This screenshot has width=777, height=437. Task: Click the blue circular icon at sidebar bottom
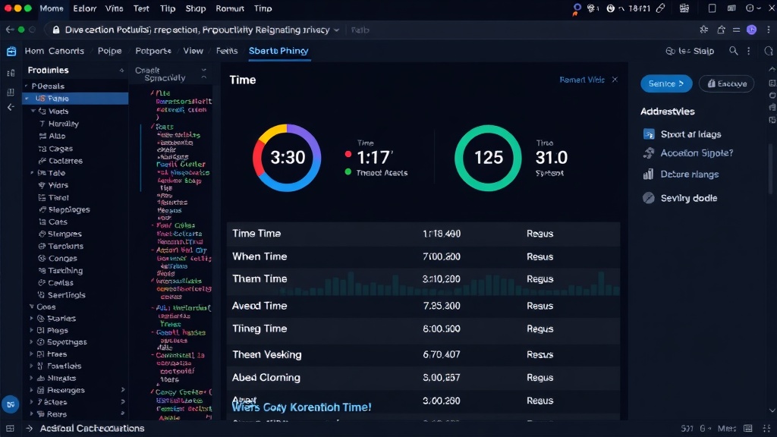click(x=11, y=404)
